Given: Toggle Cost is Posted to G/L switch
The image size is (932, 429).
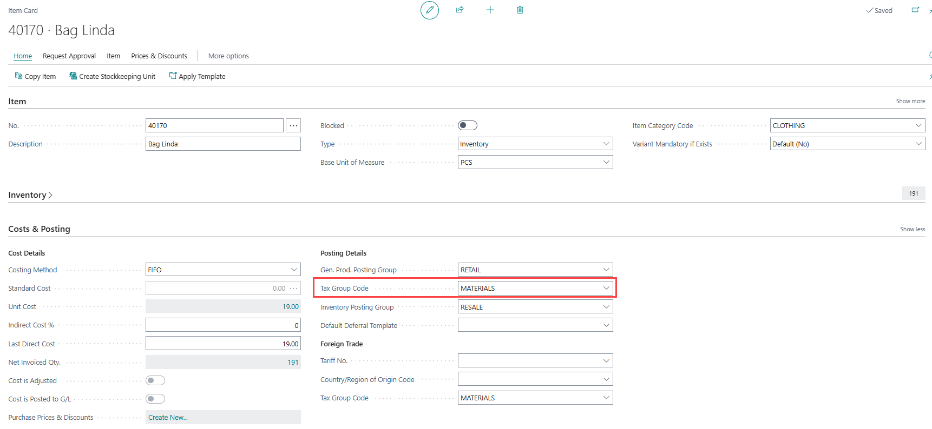Looking at the screenshot, I should [155, 399].
